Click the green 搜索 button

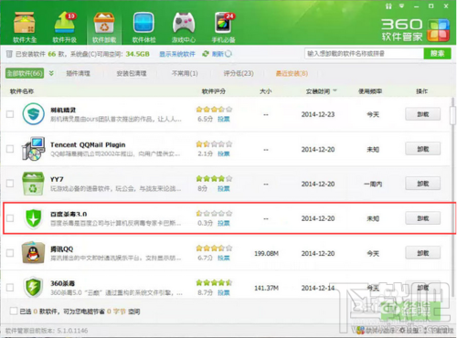pyautogui.click(x=437, y=54)
